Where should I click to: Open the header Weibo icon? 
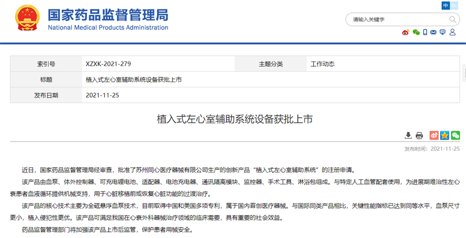click(x=406, y=32)
